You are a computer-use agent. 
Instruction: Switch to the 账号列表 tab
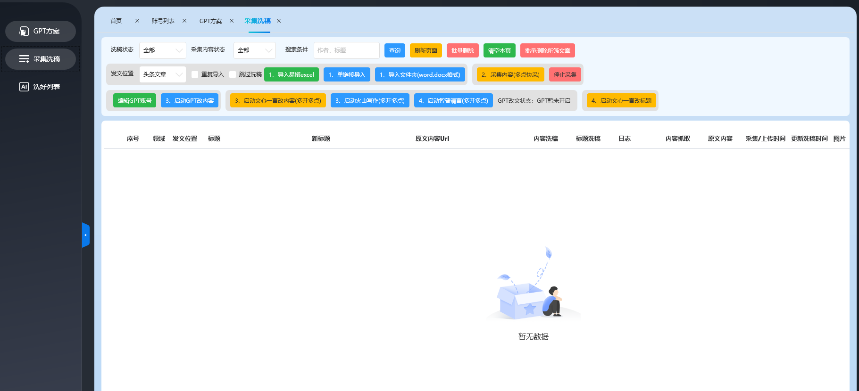163,21
